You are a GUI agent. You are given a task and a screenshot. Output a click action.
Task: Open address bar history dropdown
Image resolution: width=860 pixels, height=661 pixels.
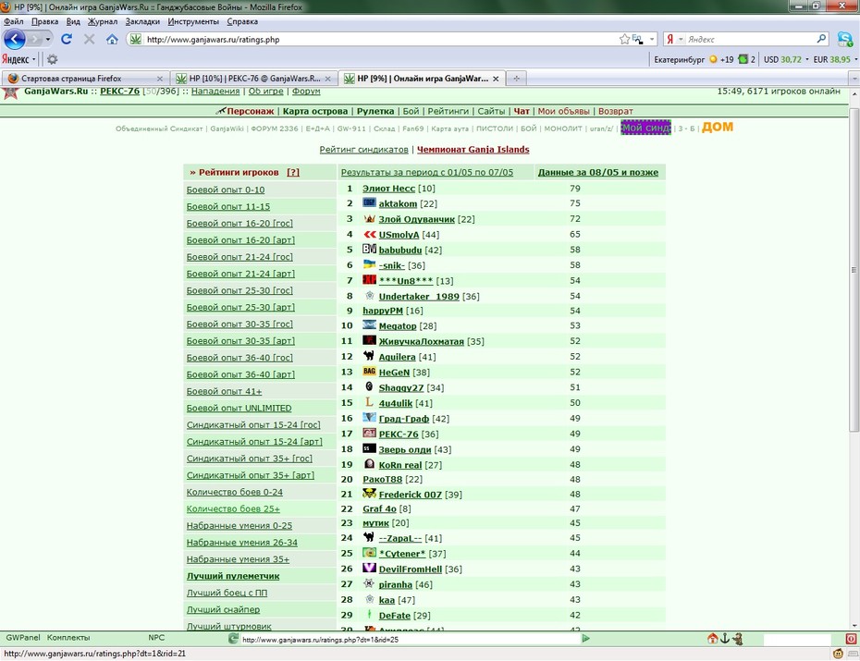point(652,40)
